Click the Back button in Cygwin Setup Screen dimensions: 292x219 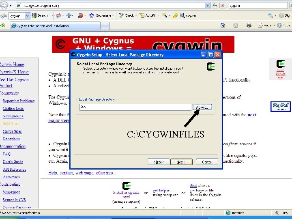tap(159, 162)
